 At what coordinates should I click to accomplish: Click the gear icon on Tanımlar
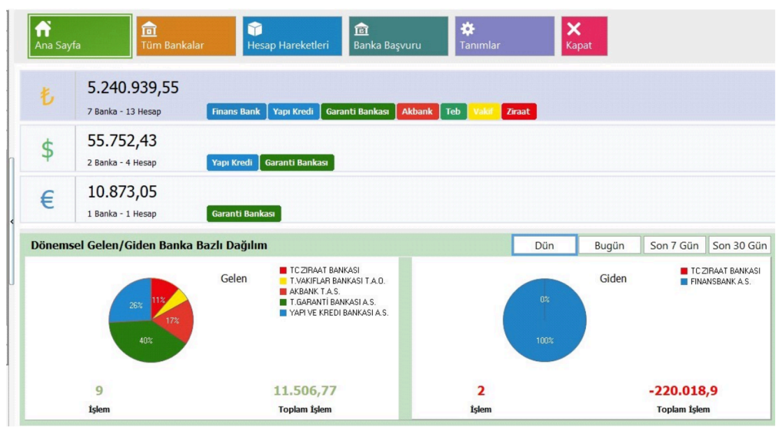tap(467, 29)
